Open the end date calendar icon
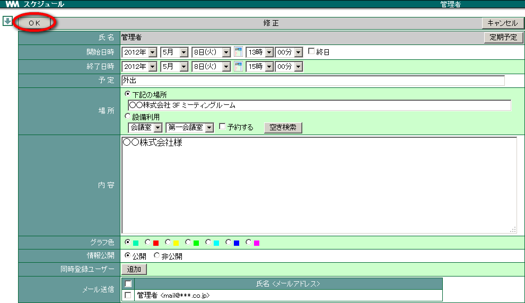 click(238, 66)
